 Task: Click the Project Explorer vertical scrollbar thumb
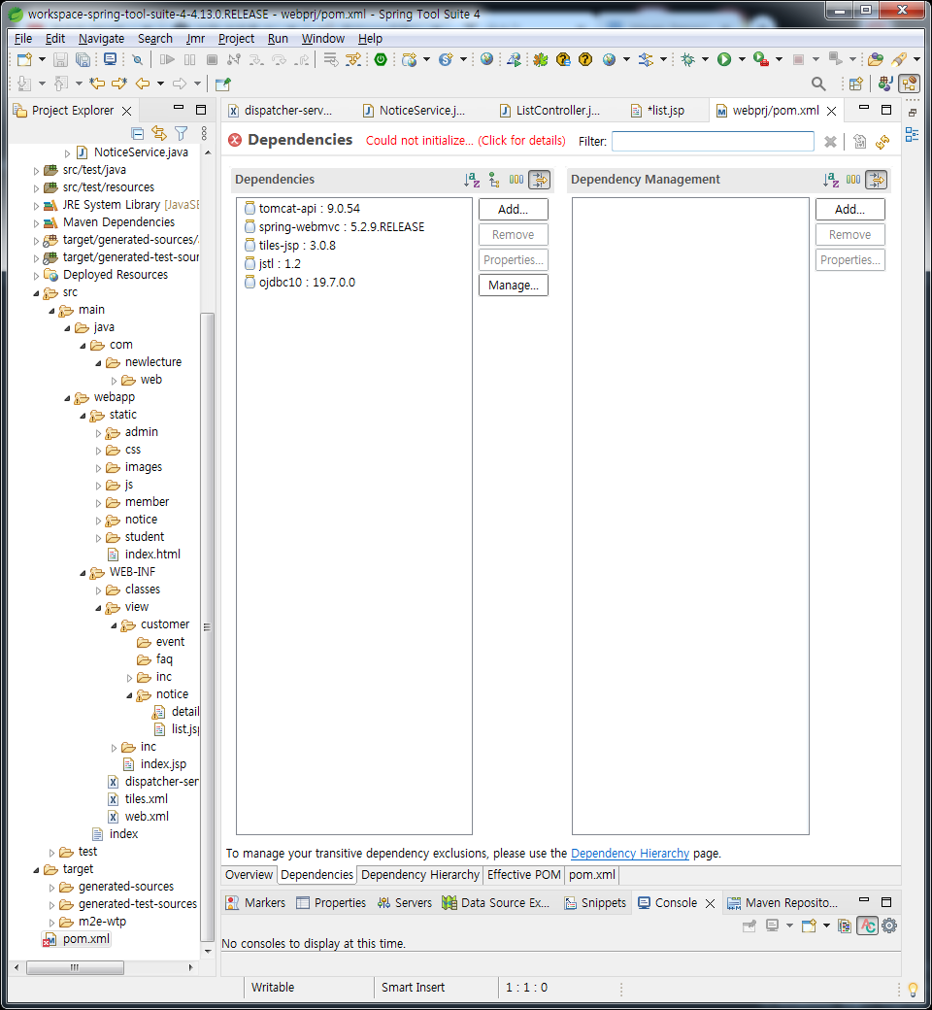click(208, 627)
